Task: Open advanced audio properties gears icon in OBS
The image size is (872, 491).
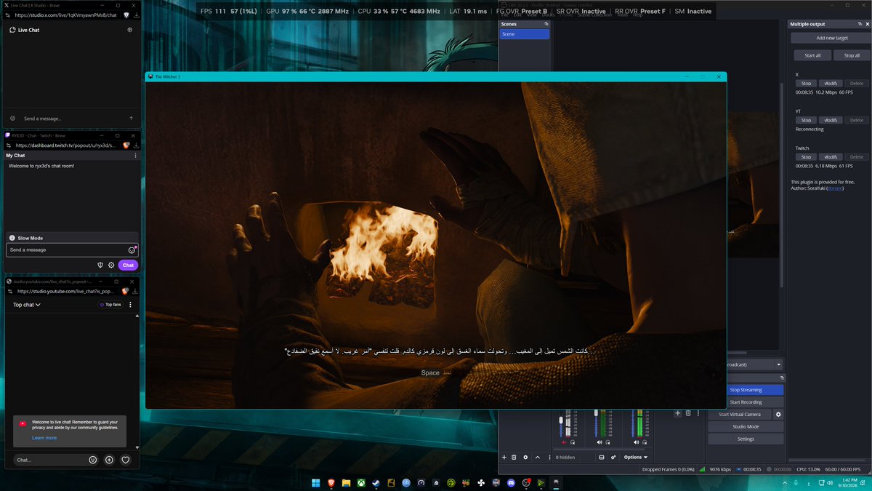Action: coord(613,457)
